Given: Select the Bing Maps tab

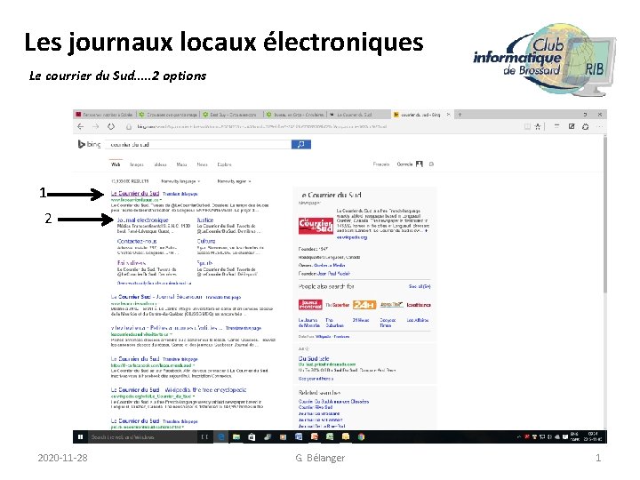Looking at the screenshot, I should pos(181,164).
